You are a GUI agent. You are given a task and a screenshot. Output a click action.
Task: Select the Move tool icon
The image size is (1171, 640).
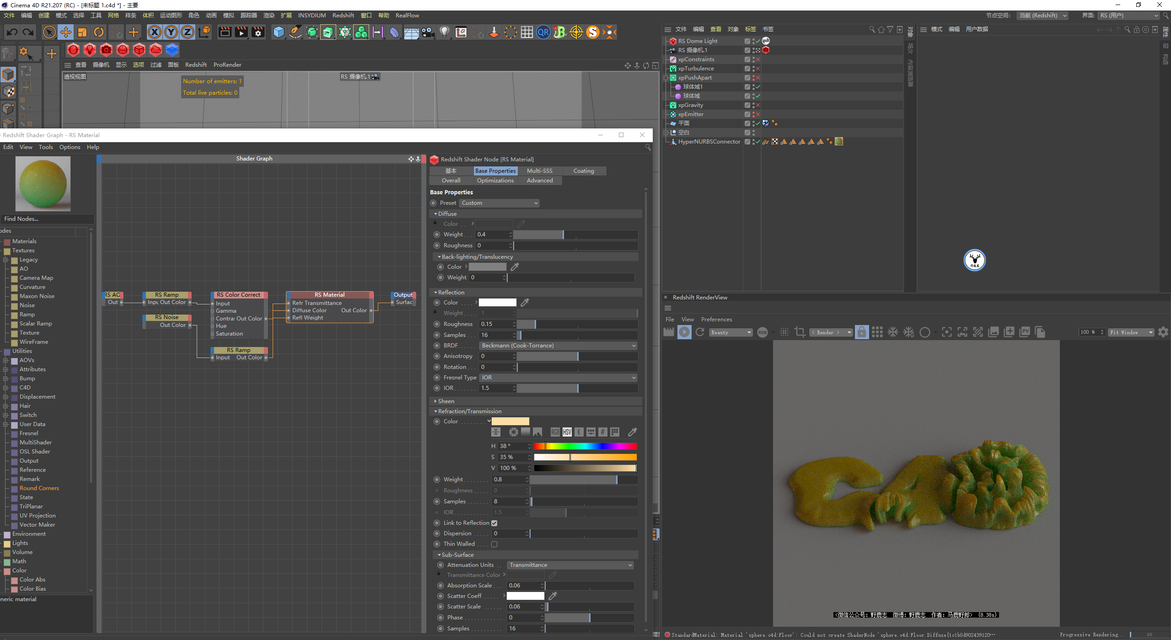(x=66, y=32)
